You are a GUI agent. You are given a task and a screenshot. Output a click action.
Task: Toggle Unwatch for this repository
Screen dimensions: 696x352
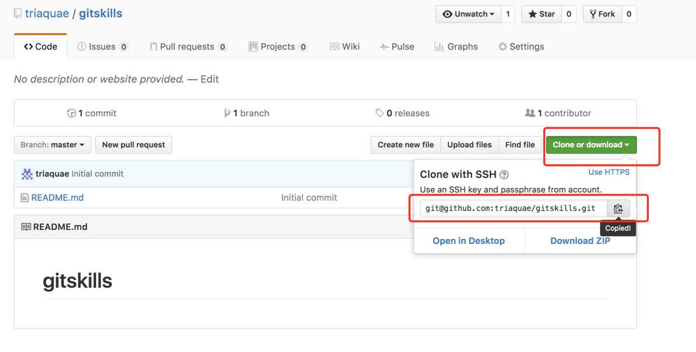[468, 14]
